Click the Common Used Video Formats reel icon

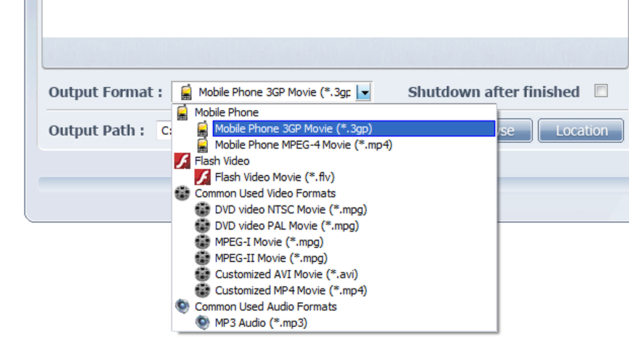pos(182,193)
